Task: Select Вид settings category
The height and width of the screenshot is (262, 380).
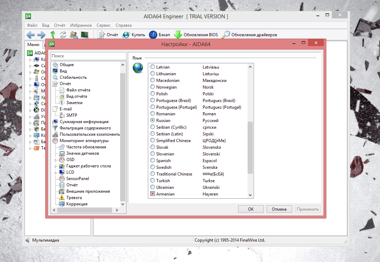Action: [63, 71]
